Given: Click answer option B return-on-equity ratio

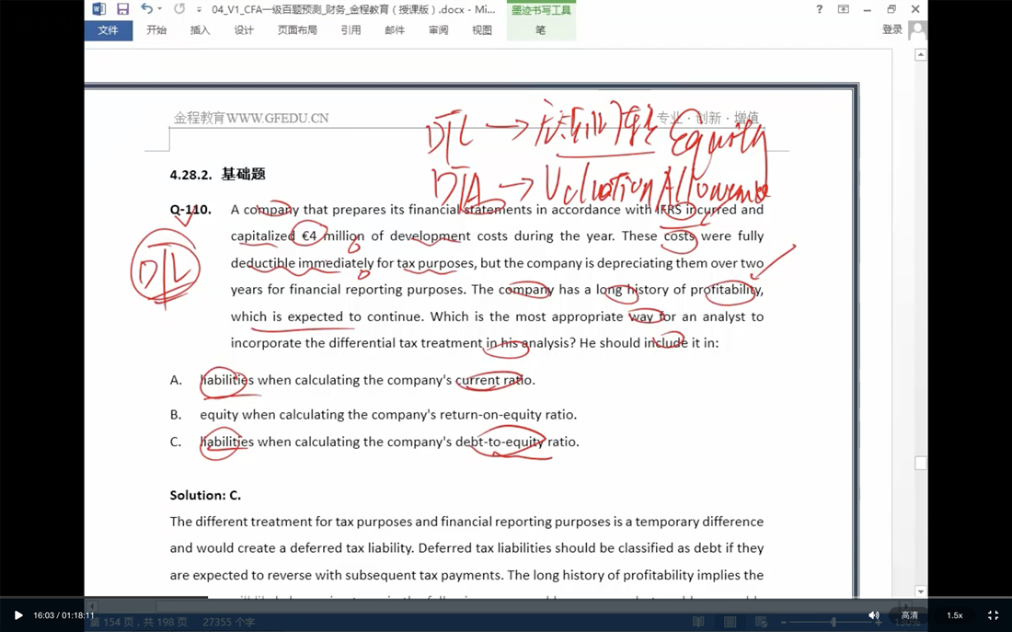Looking at the screenshot, I should point(388,415).
